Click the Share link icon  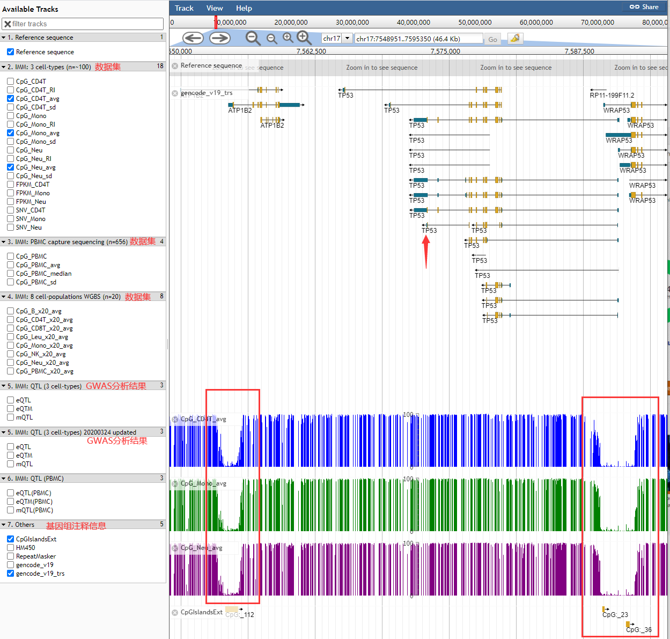[x=635, y=7]
